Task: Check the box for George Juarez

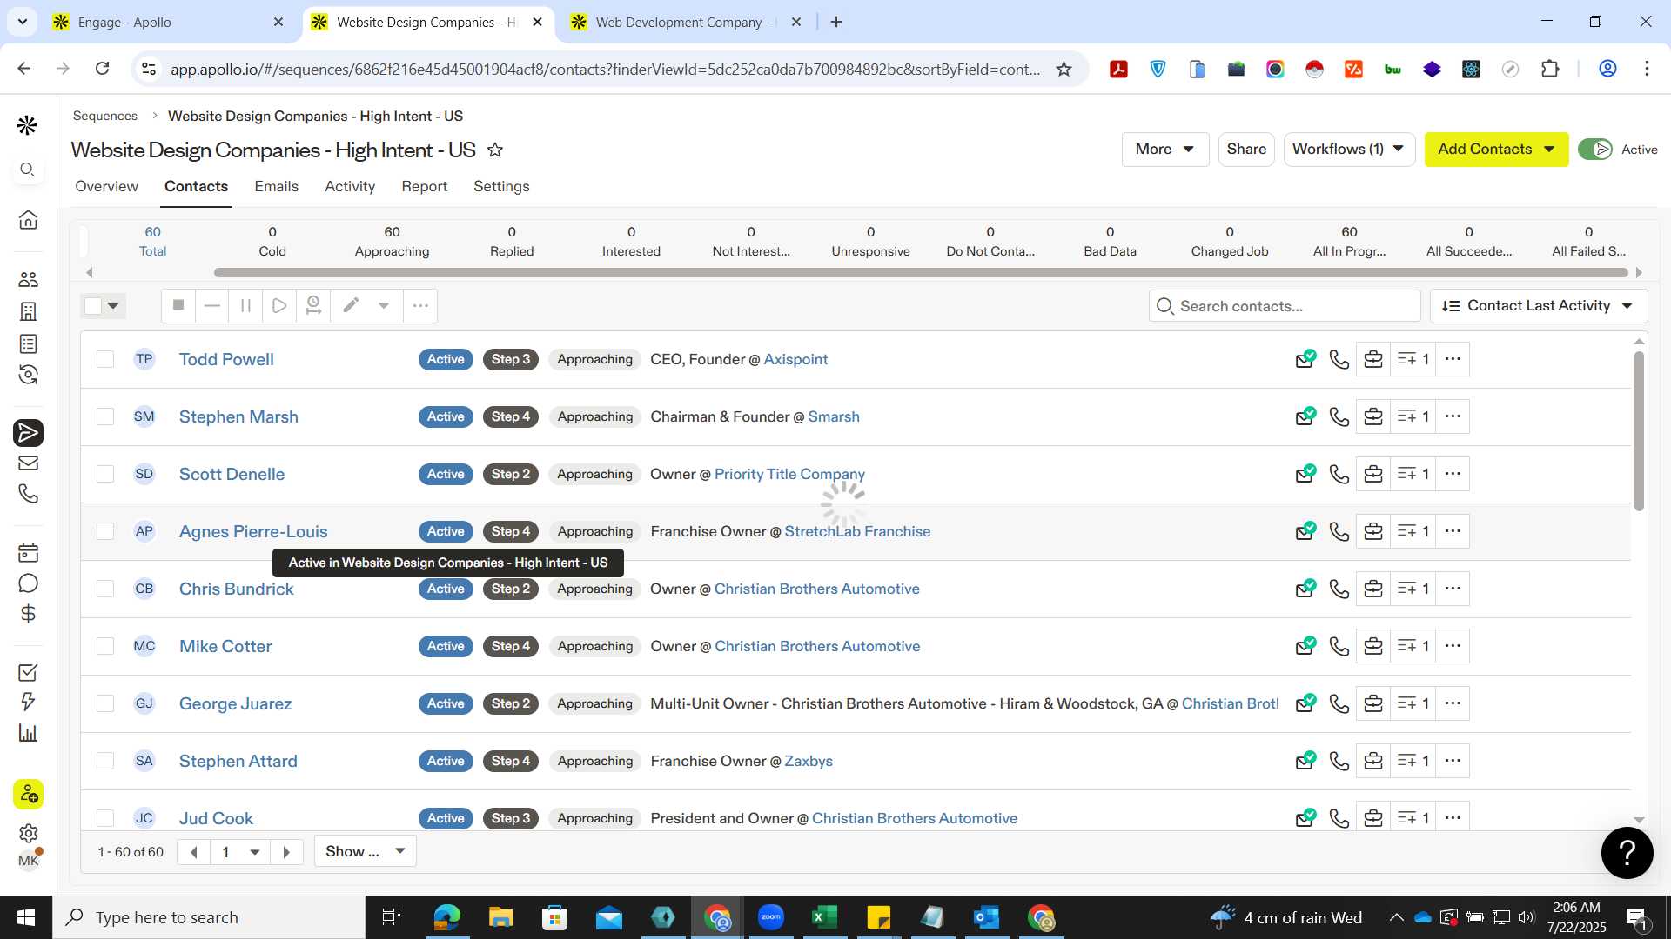Action: 105,703
